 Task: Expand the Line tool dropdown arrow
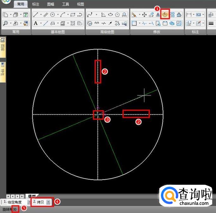41,15
